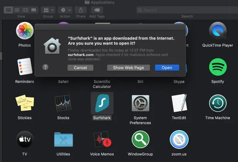Open the Voice Memos app icon

(x=102, y=139)
